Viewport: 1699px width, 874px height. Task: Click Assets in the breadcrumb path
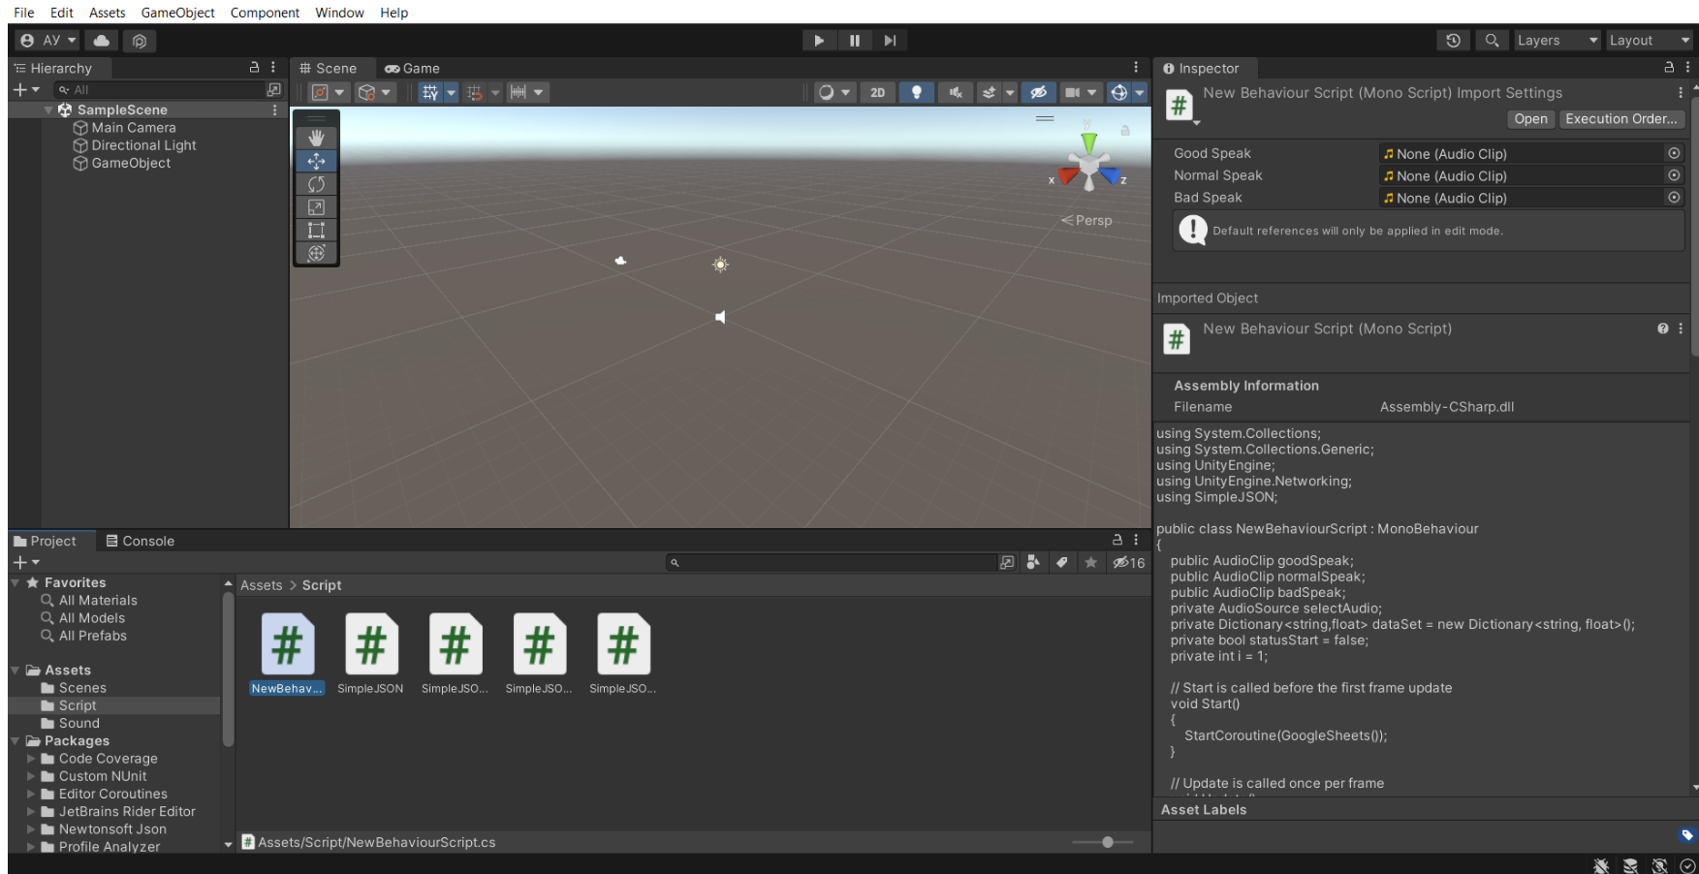[x=262, y=585]
